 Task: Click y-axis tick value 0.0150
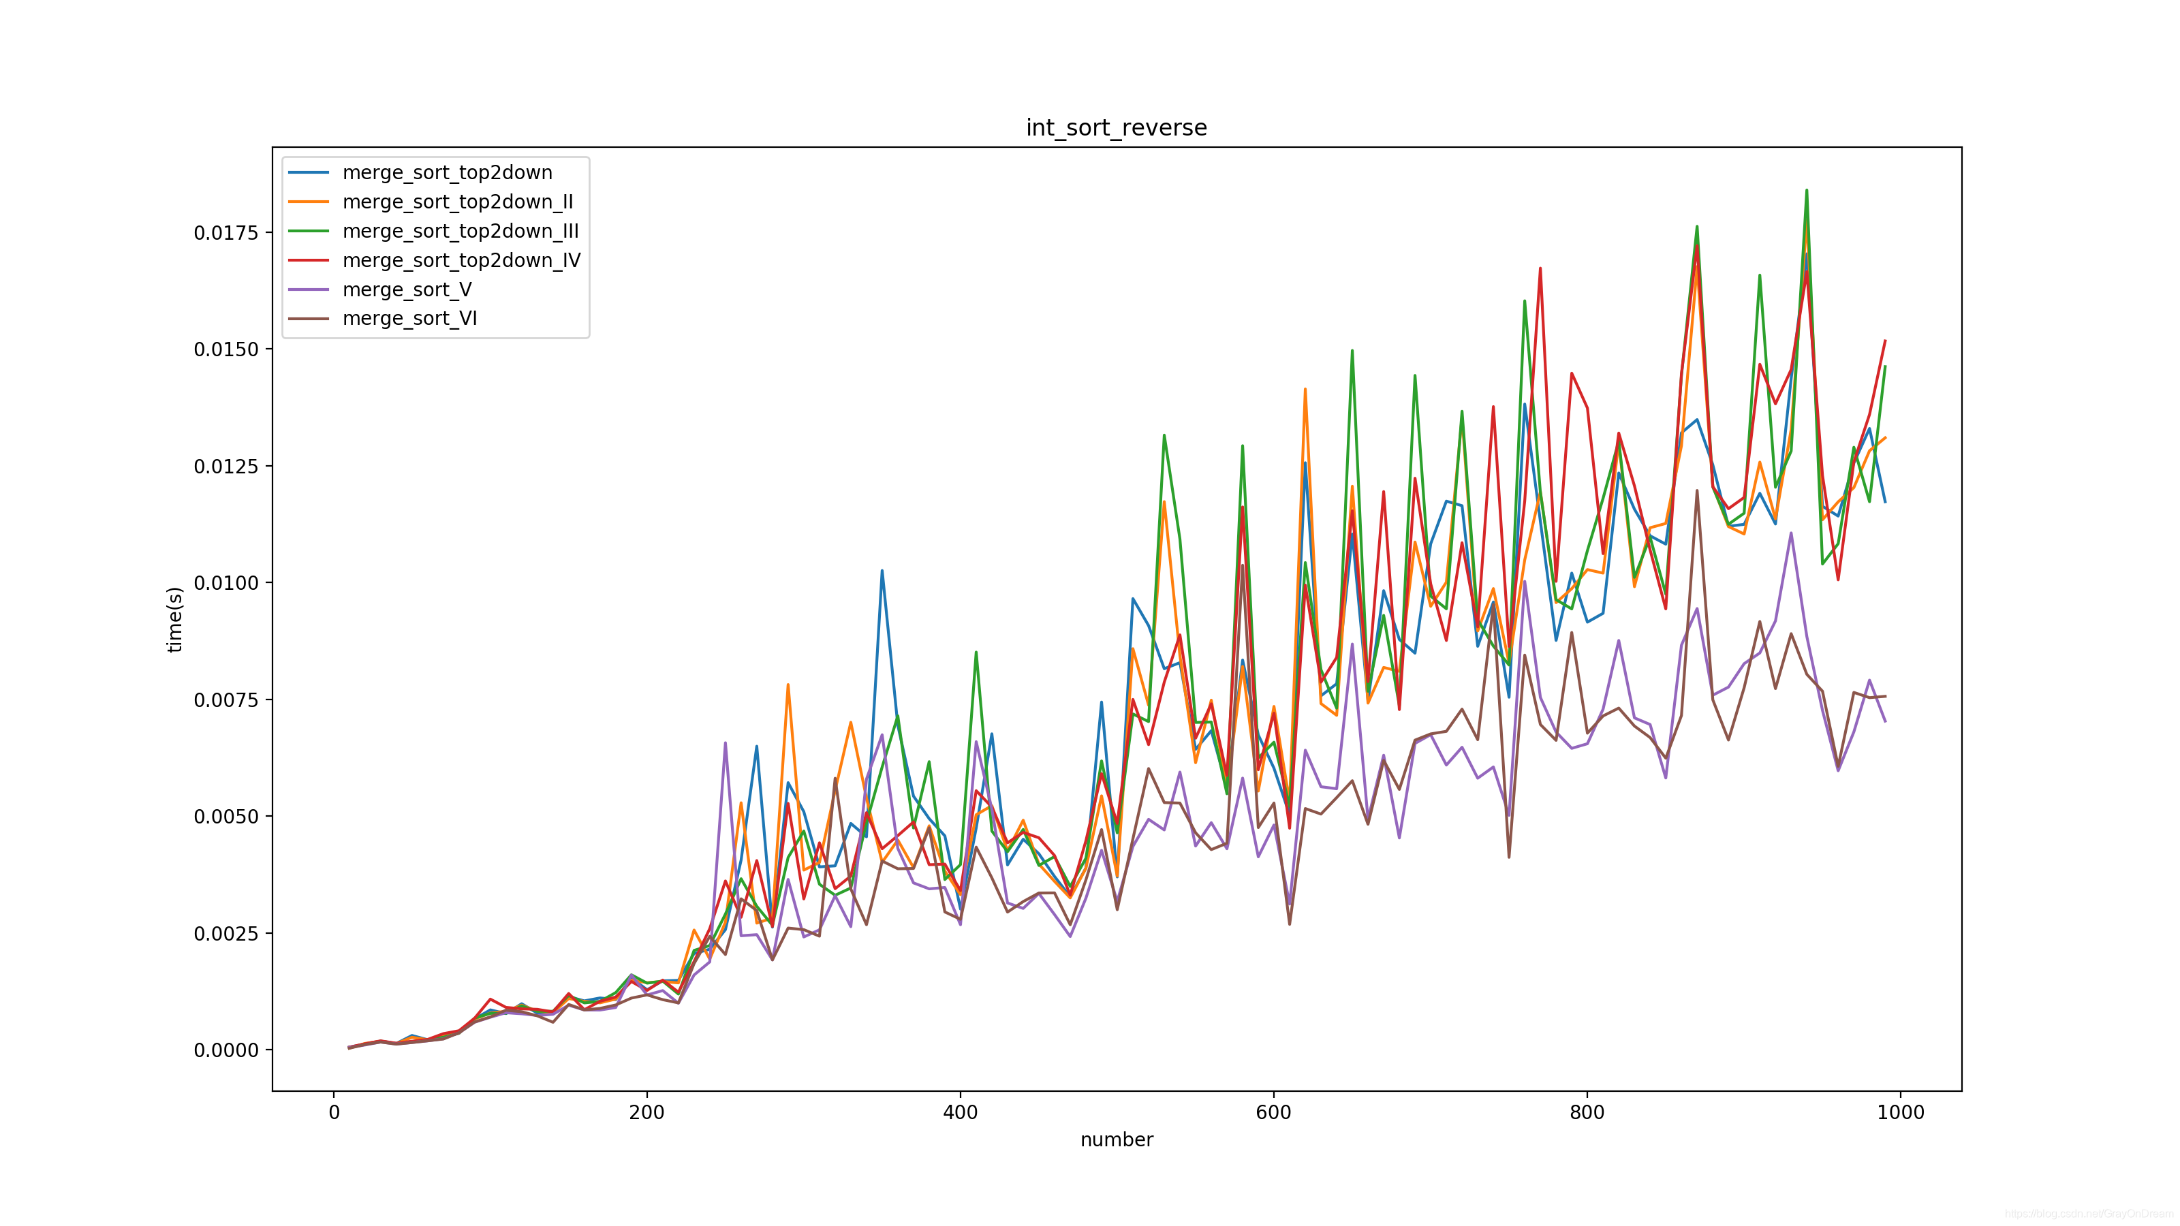click(226, 349)
